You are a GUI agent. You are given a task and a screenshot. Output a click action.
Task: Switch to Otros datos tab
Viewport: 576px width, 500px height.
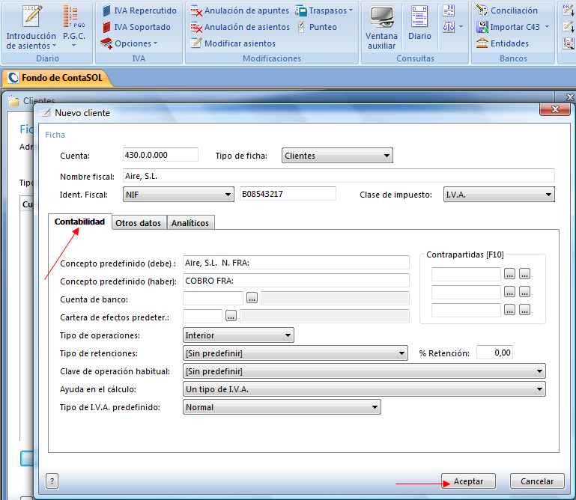tap(139, 222)
